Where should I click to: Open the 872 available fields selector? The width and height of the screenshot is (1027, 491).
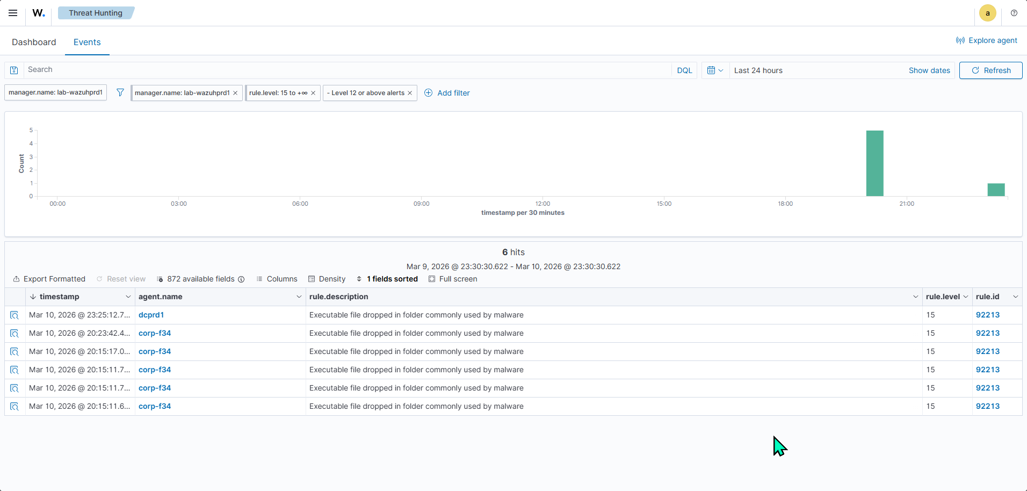(x=196, y=279)
